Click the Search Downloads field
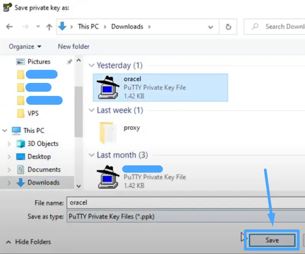 (274, 26)
